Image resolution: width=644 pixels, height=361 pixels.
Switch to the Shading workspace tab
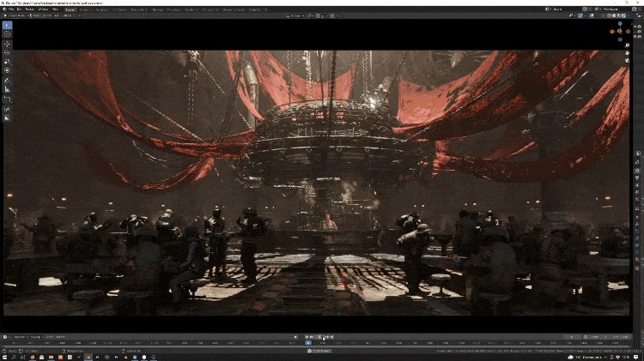pyautogui.click(x=157, y=9)
